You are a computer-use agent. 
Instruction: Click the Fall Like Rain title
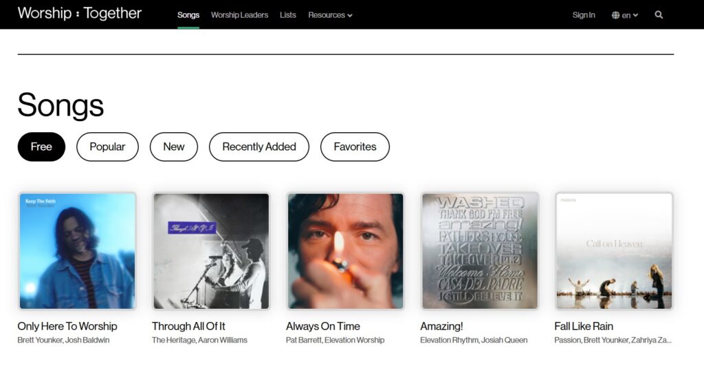coord(584,326)
